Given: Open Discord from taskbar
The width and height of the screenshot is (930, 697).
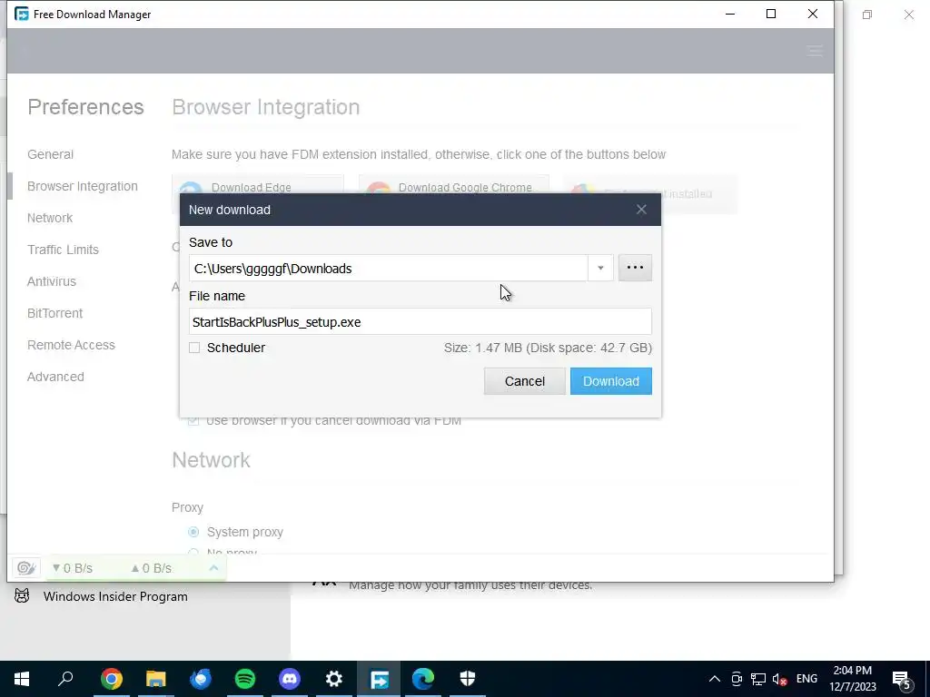Looking at the screenshot, I should coord(290,679).
